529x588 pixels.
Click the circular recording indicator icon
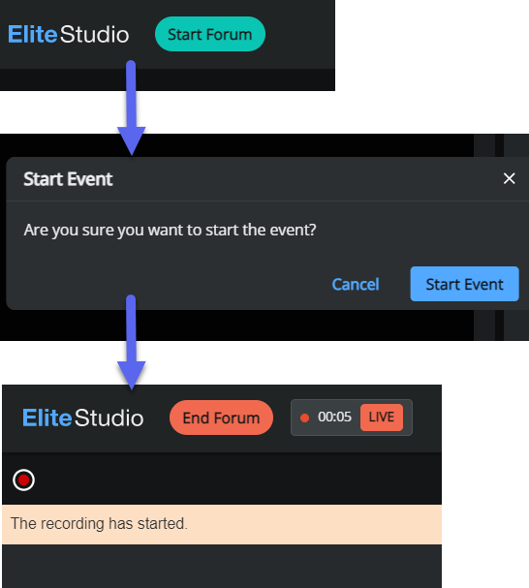[x=23, y=480]
